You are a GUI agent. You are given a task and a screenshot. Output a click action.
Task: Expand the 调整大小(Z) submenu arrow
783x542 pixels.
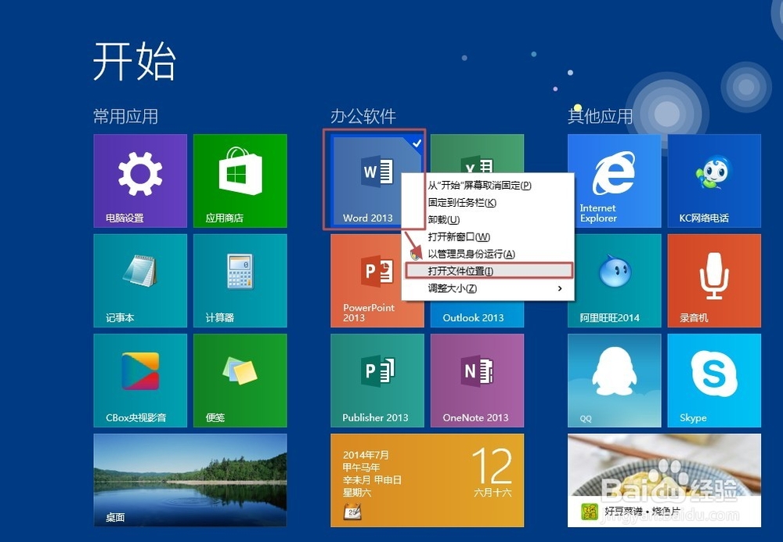[560, 288]
